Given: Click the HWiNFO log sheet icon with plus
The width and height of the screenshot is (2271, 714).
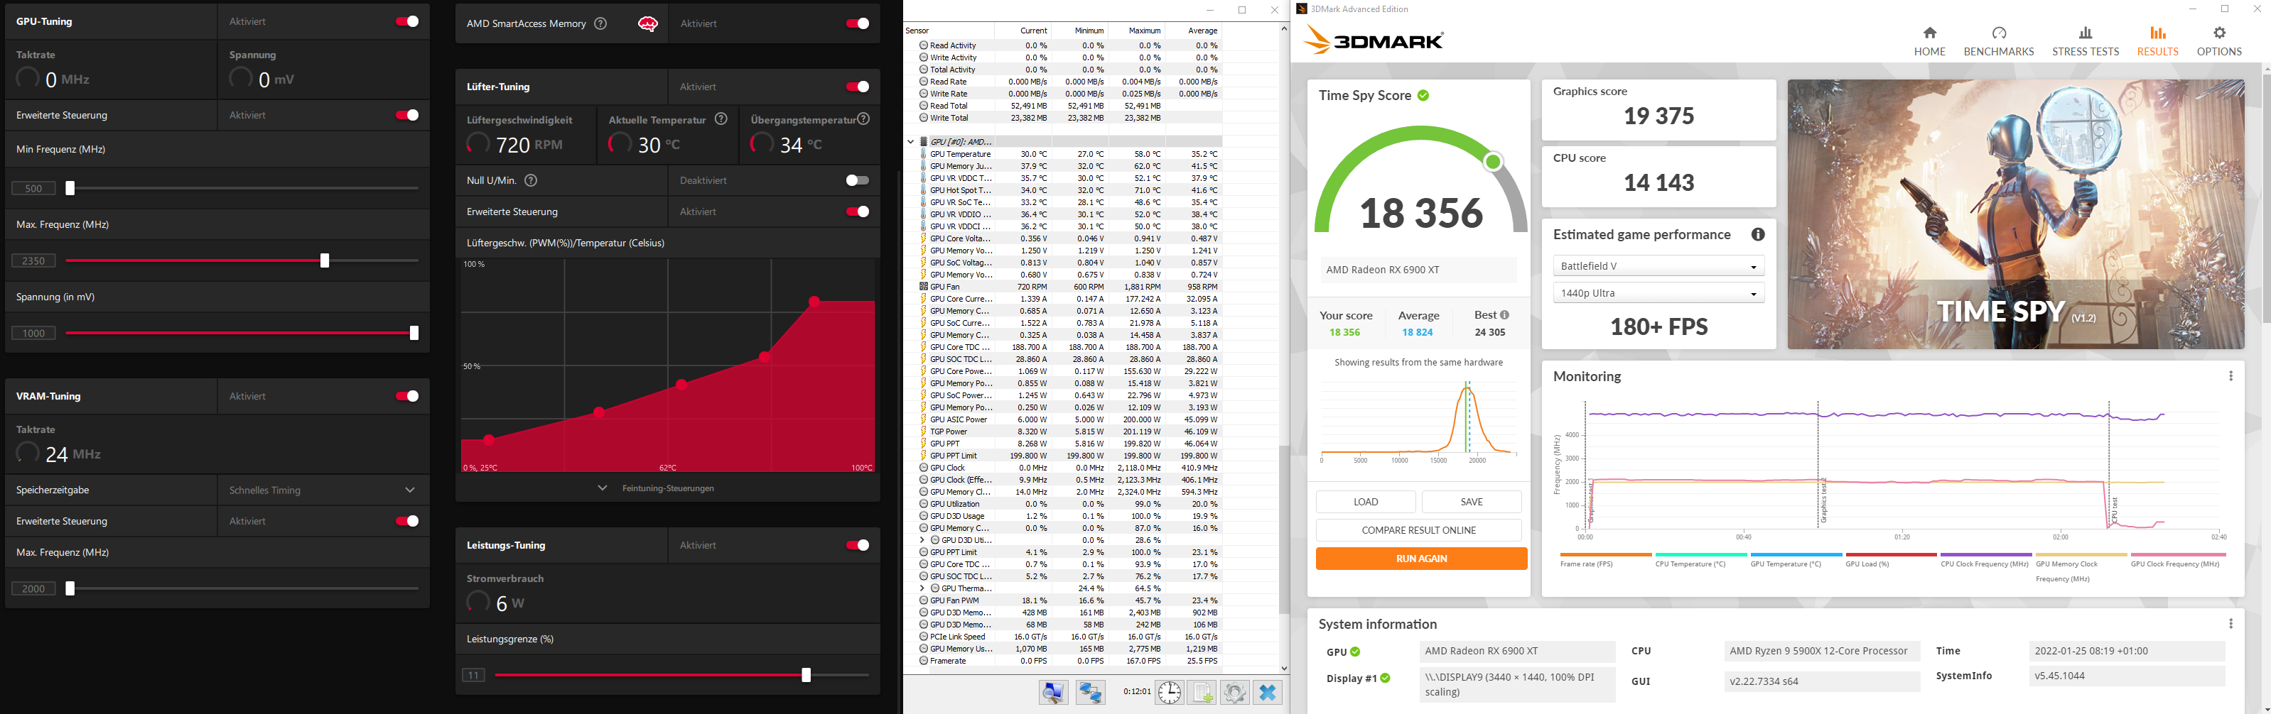Looking at the screenshot, I should coord(1202,692).
